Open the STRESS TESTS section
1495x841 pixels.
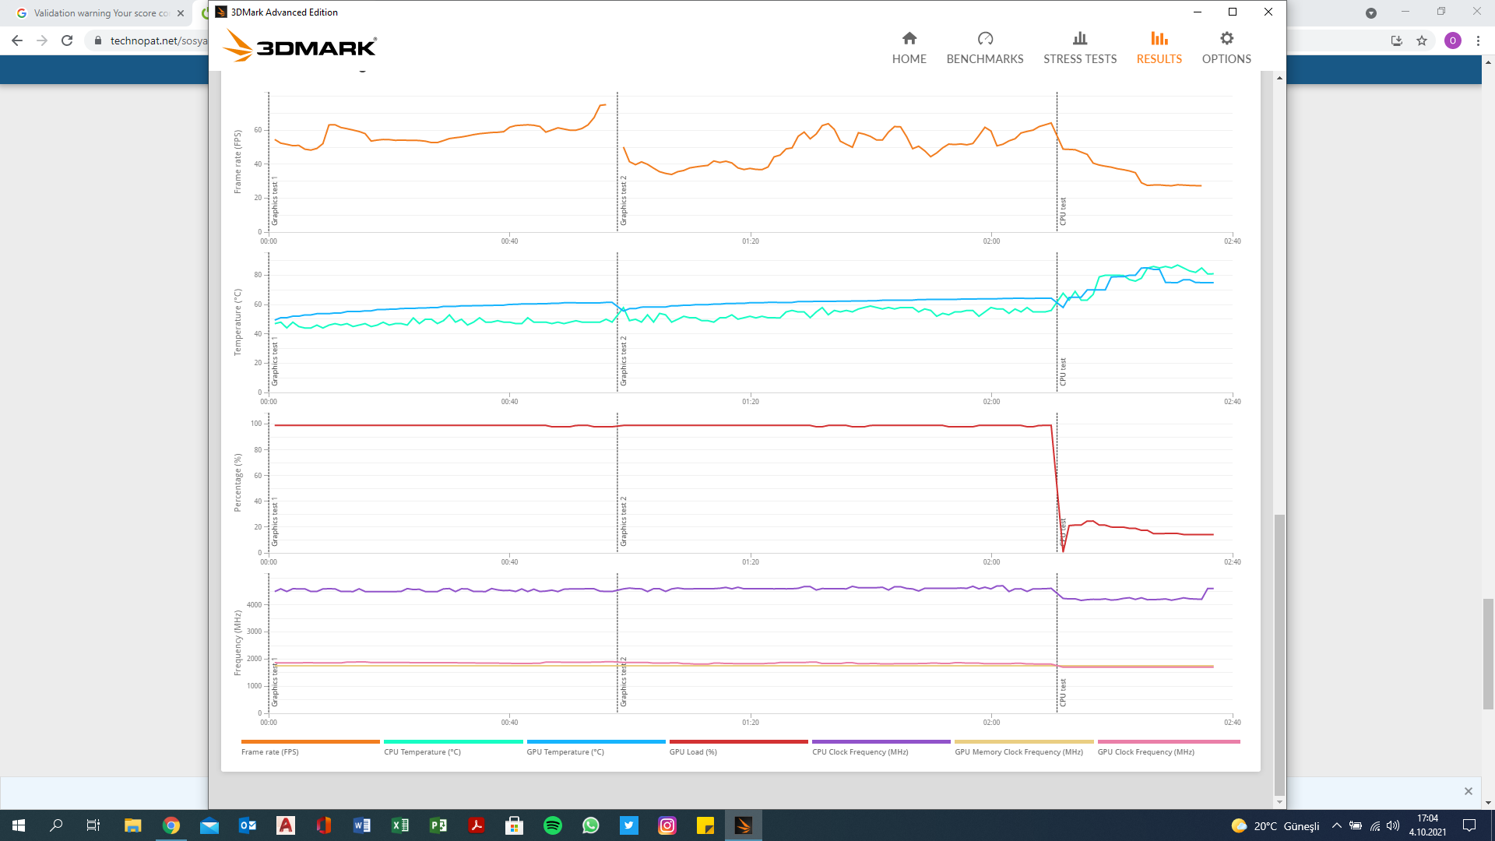click(x=1079, y=48)
